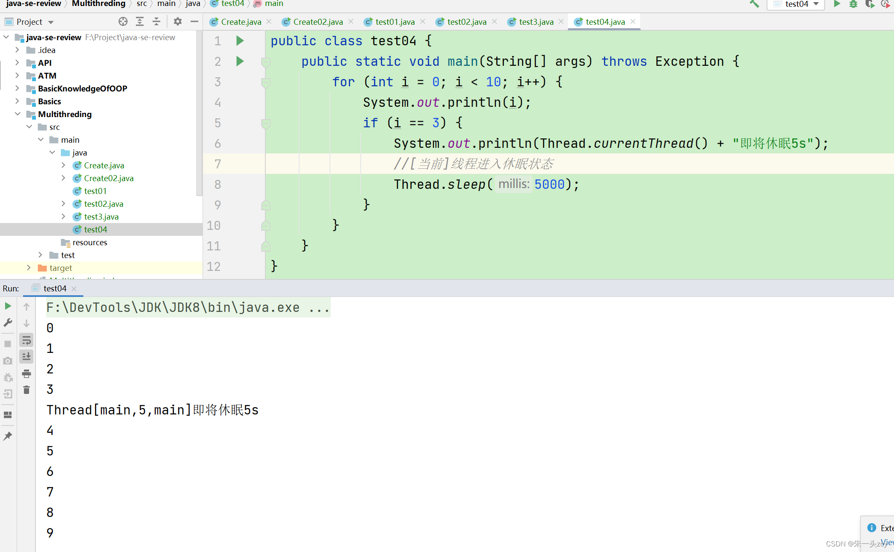
Task: Collapse all in Project panel
Action: 156,21
